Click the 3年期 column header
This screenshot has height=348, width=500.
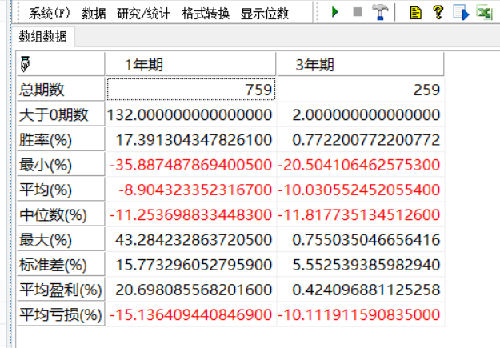[358, 65]
